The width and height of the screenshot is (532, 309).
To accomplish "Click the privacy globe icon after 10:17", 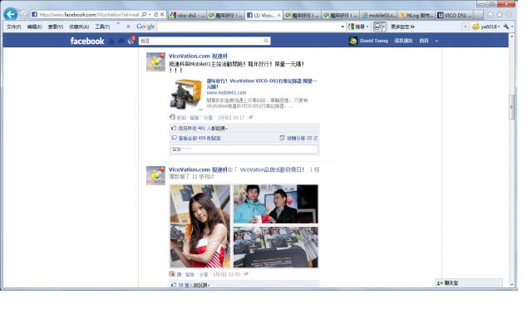I will point(251,117).
